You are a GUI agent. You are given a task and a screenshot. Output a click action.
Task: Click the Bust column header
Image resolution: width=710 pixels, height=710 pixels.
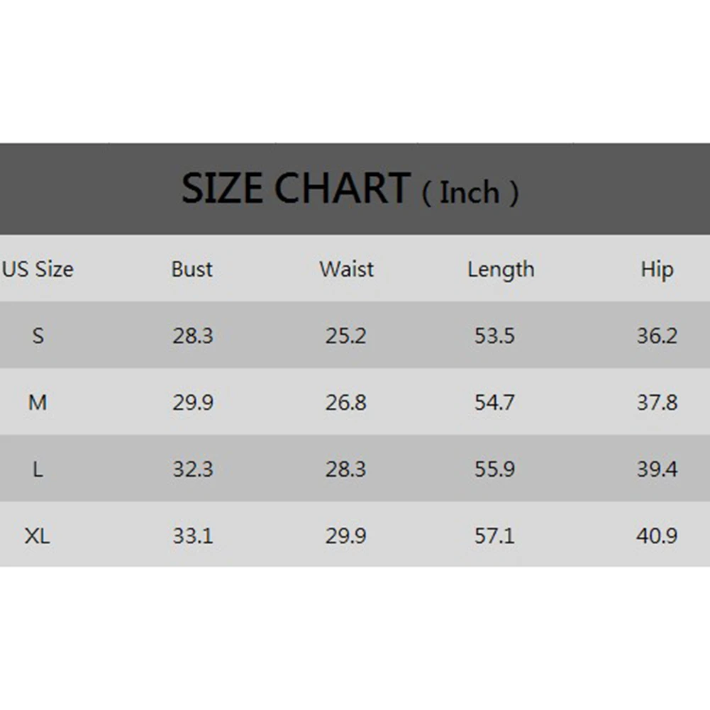(192, 269)
